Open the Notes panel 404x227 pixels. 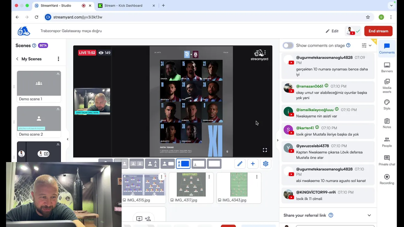387,123
